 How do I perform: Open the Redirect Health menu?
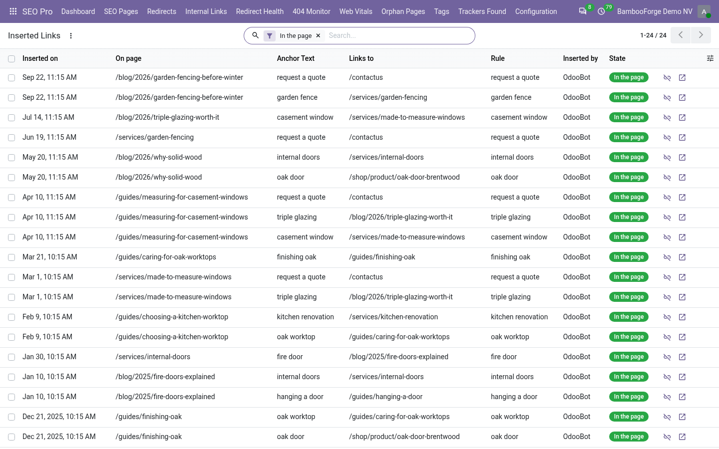coord(260,11)
